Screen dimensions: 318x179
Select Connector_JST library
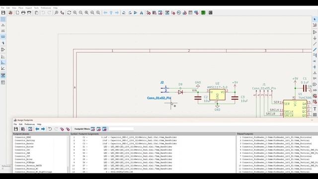(22, 156)
